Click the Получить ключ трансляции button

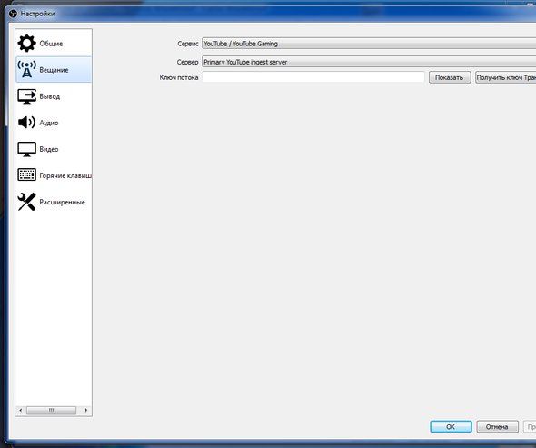506,77
